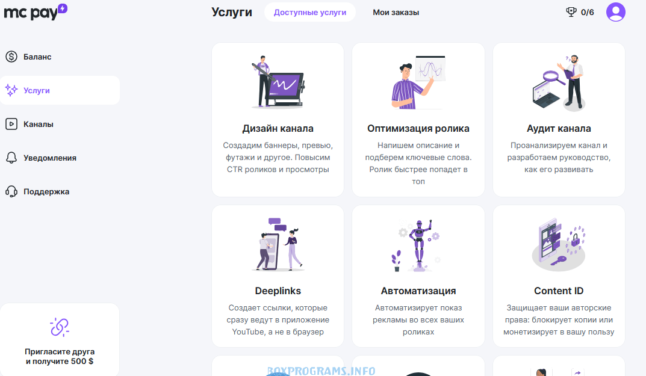Open the Дизайн канала service card
Viewport: 646px width, 376px height.
click(x=278, y=120)
